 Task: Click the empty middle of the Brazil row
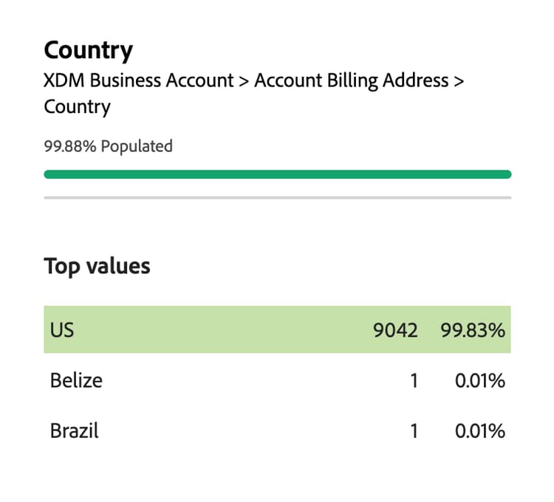[251, 430]
